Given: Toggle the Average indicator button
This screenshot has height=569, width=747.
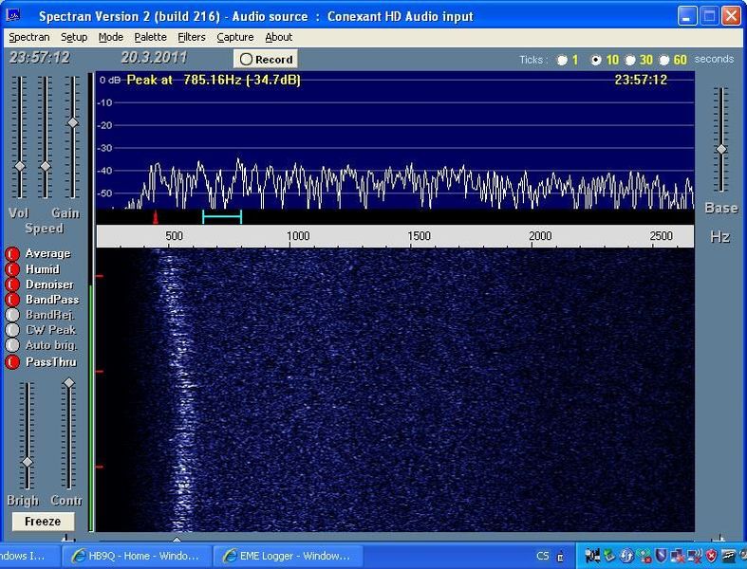Looking at the screenshot, I should pyautogui.click(x=12, y=254).
